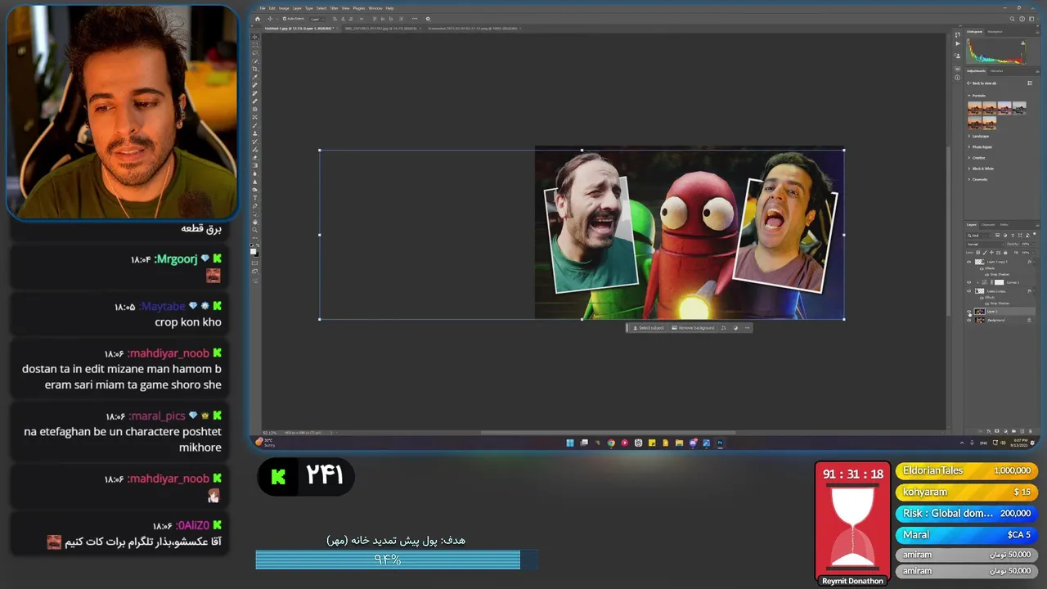The height and width of the screenshot is (589, 1047).
Task: Click the Delete layer trash icon
Action: 1031,431
